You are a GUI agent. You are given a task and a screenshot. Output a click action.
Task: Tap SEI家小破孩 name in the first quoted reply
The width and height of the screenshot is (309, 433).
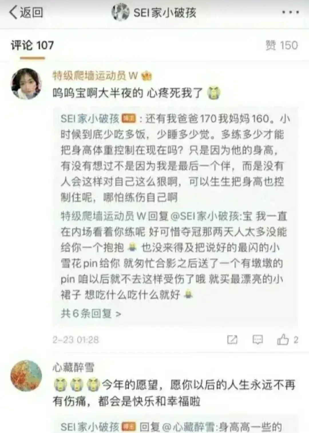point(90,119)
